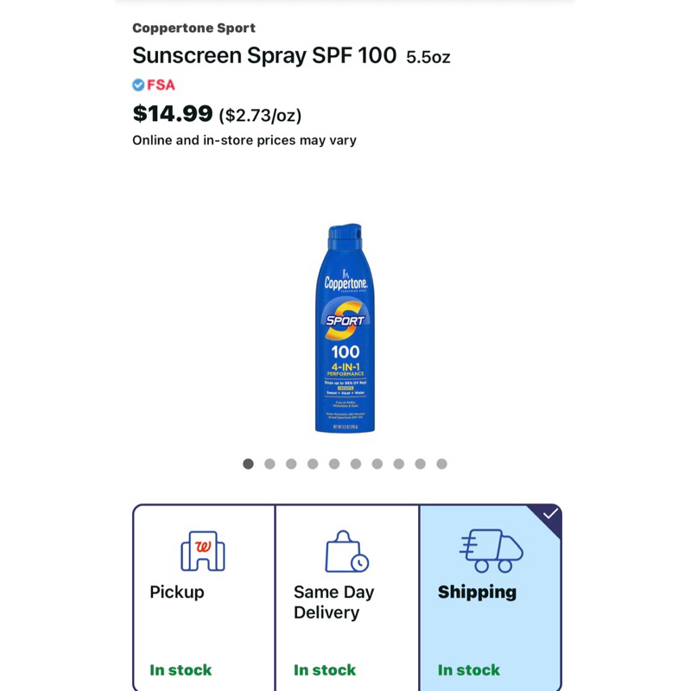Click the shipping truck icon
Screen dimensions: 691x691
491,551
